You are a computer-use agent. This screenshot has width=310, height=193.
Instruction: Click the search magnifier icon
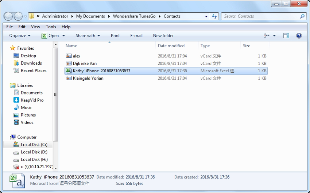coord(302,16)
